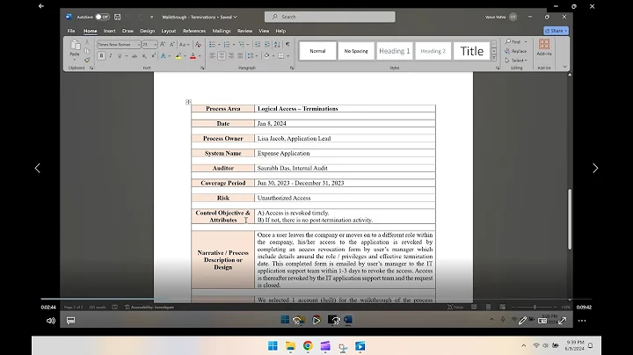Apply the Heading 1 style
This screenshot has height=355, width=633.
click(395, 51)
